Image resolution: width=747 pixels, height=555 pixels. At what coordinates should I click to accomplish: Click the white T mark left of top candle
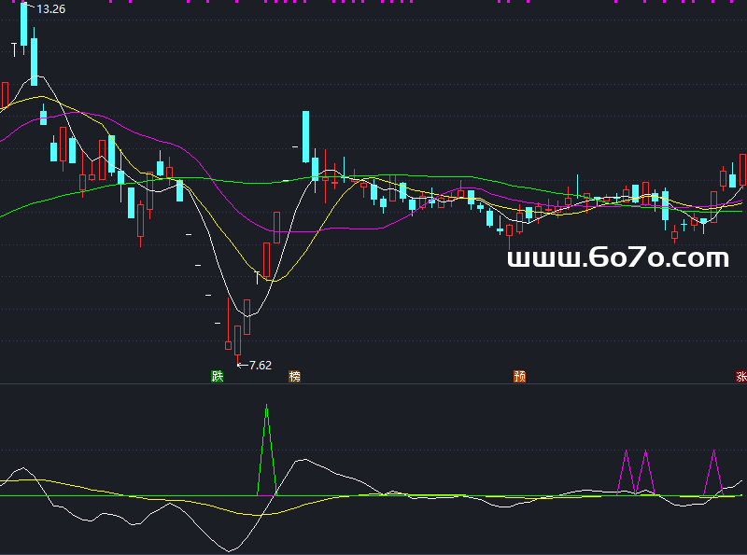click(13, 46)
